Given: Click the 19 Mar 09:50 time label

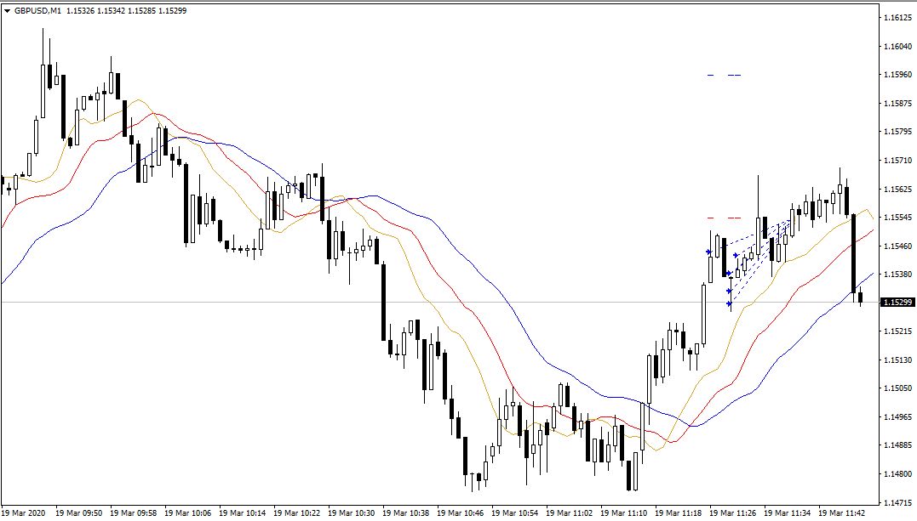Looking at the screenshot, I should [x=79, y=513].
